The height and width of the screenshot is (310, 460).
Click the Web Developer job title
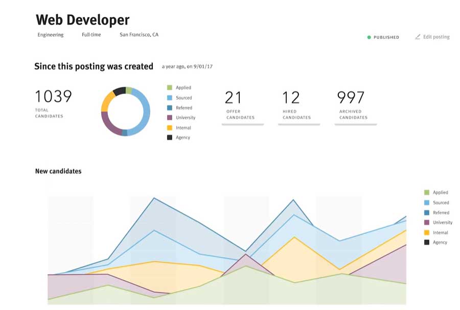[82, 20]
